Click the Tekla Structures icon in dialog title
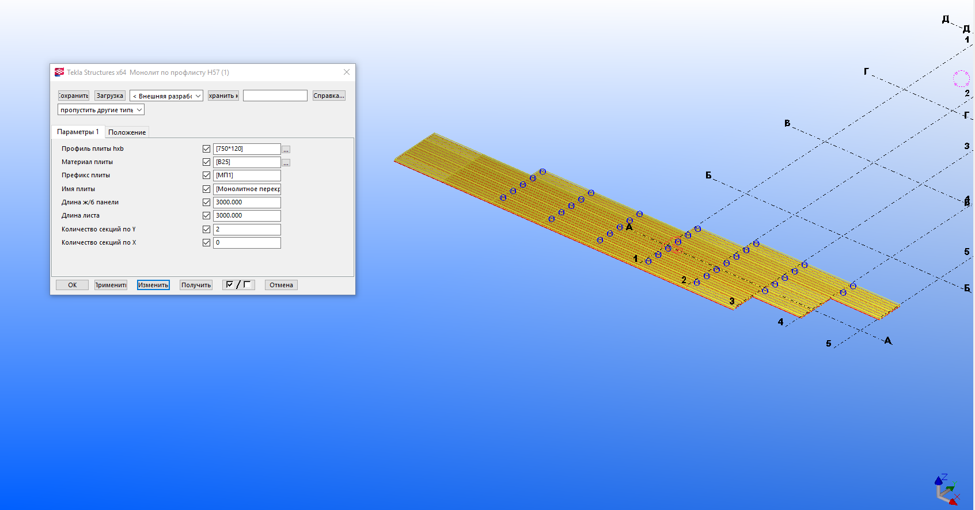Screen dimensions: 975x510 pyautogui.click(x=59, y=72)
